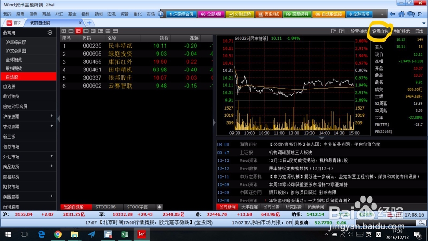Viewport: 428px width, 241px height.
Task: Open 沪深综合屏 shortcut button
Action: pos(181,14)
